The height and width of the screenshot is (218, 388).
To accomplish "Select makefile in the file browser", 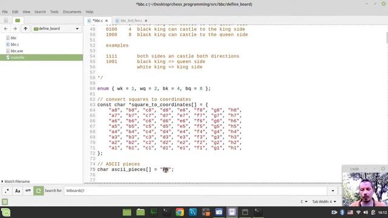I will [x=42, y=58].
